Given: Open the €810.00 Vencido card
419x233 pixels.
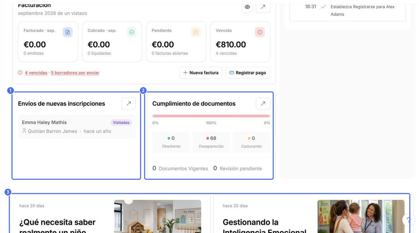Looking at the screenshot, I should pos(240,42).
